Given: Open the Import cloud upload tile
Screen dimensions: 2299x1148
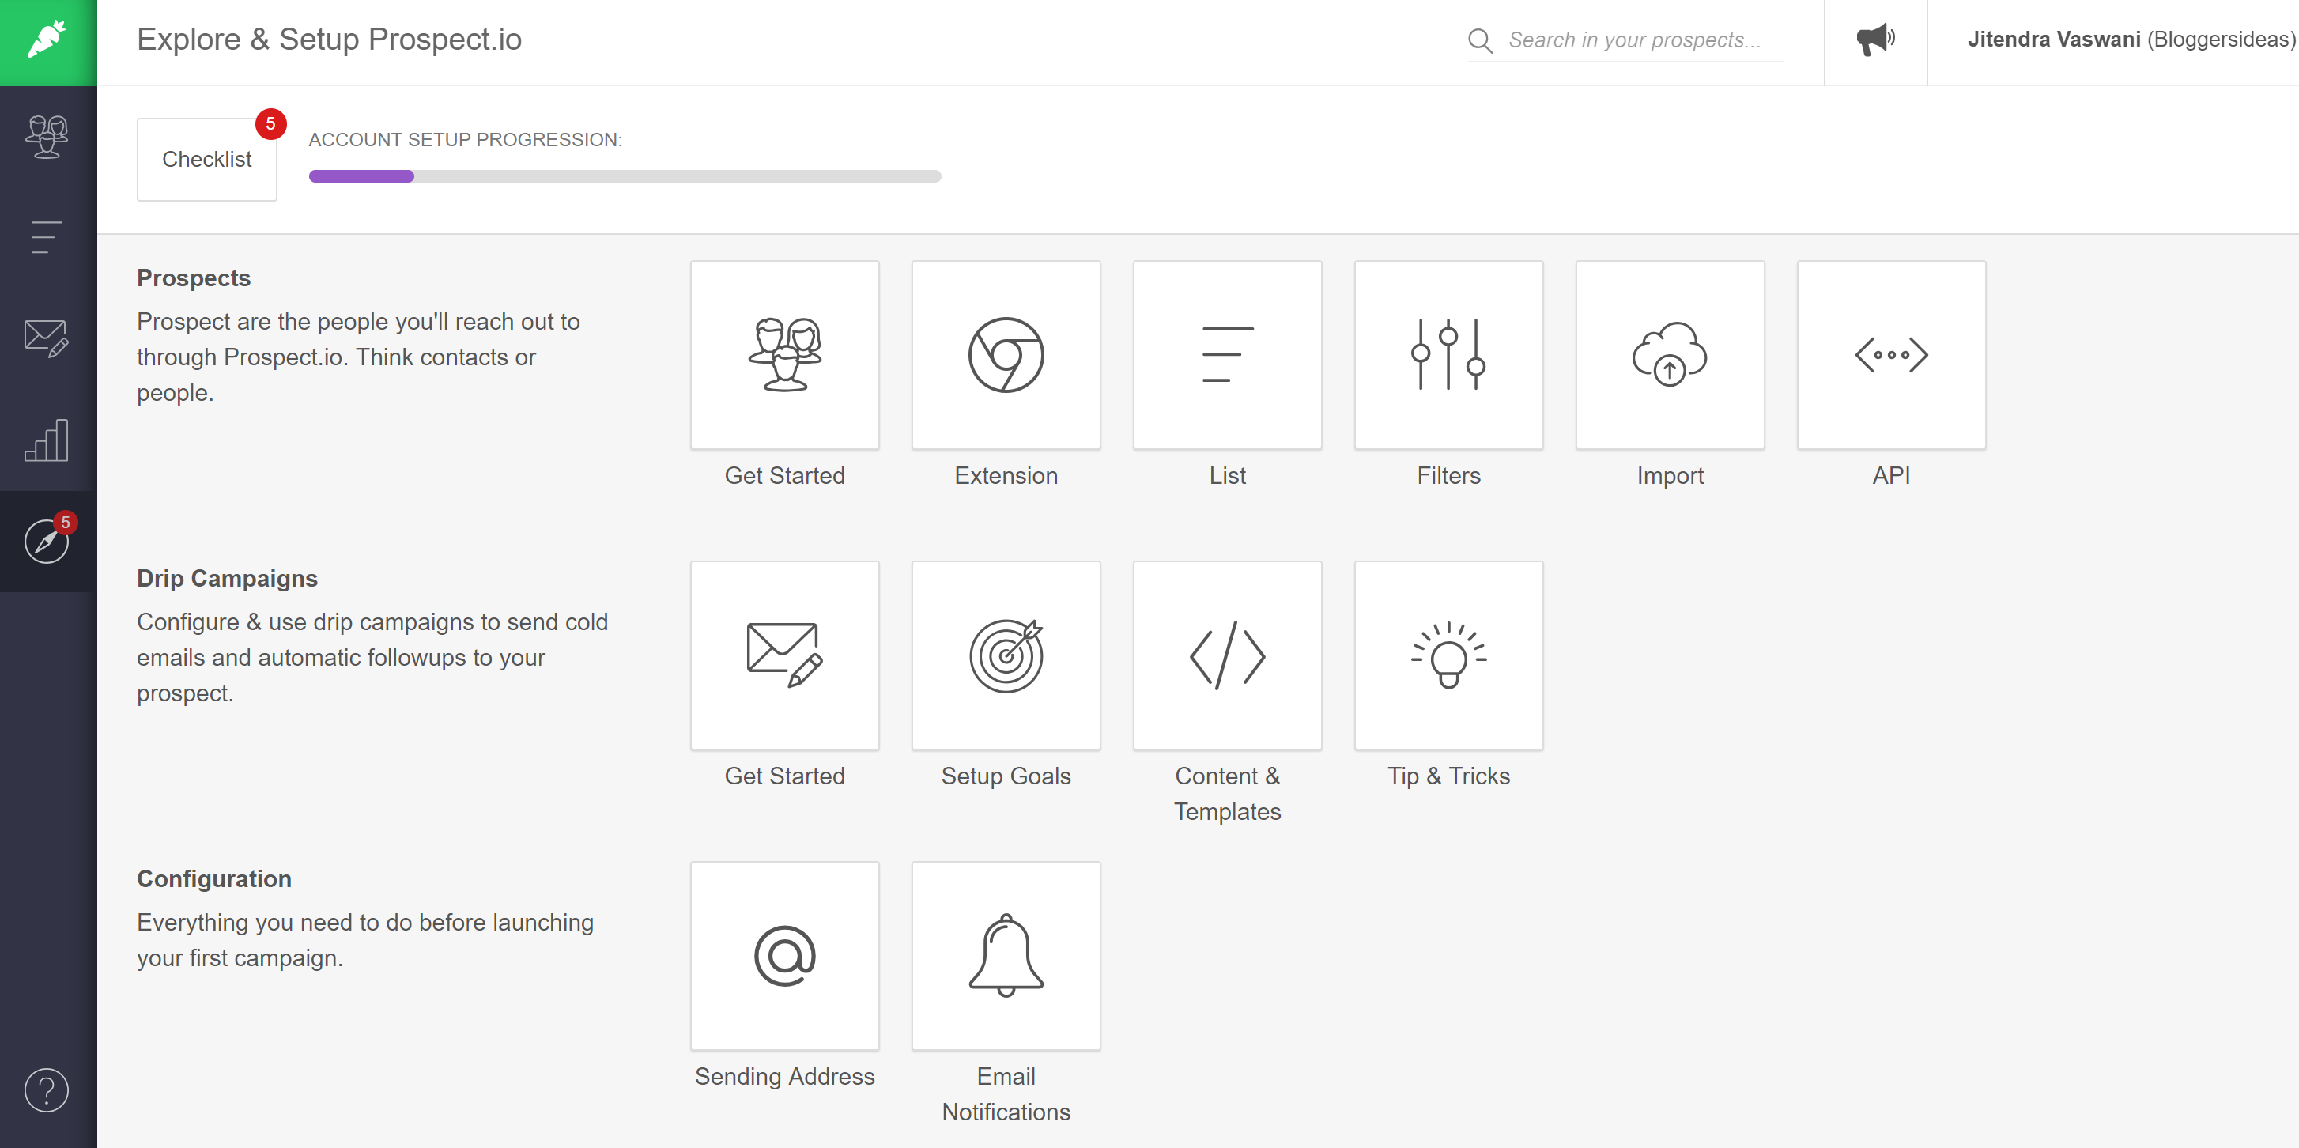Looking at the screenshot, I should [1670, 355].
